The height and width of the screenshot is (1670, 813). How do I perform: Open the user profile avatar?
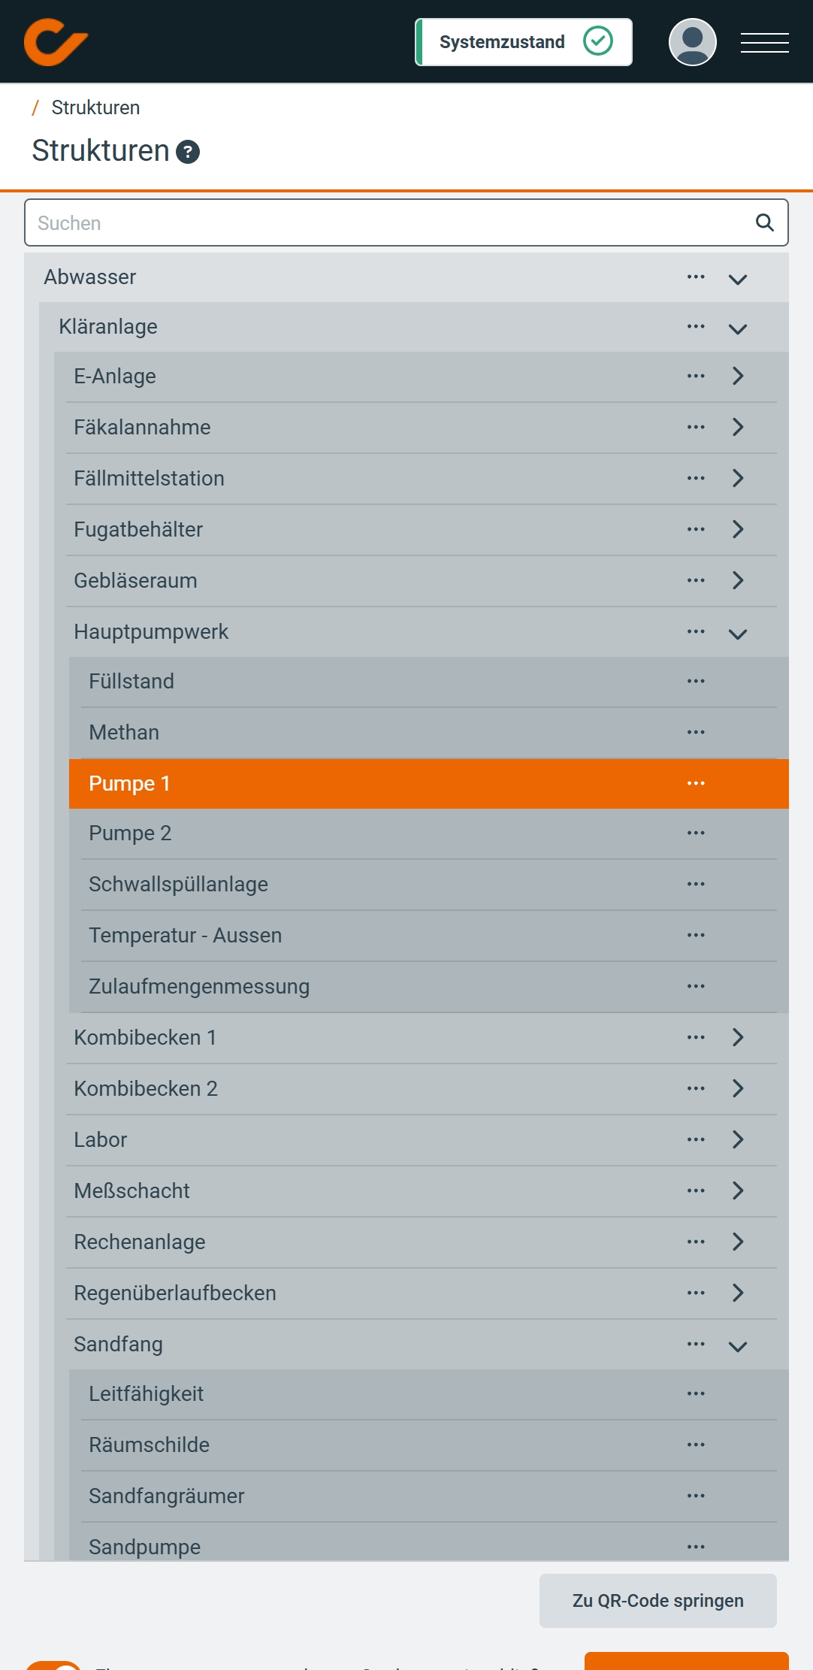click(x=692, y=42)
